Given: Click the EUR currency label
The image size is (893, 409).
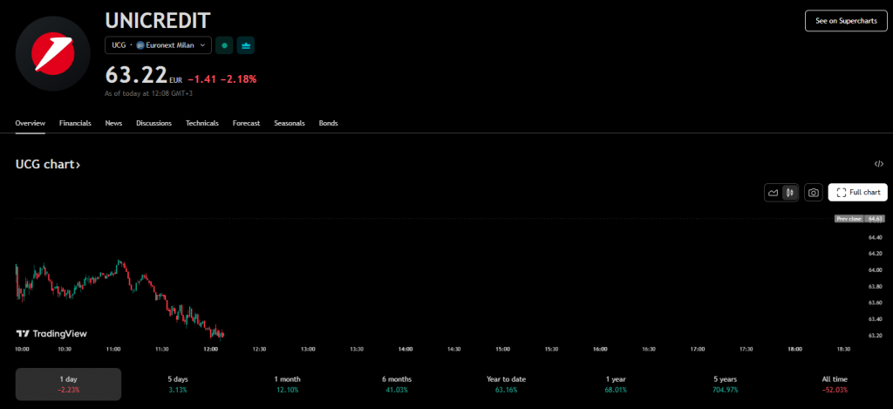Looking at the screenshot, I should tap(176, 81).
